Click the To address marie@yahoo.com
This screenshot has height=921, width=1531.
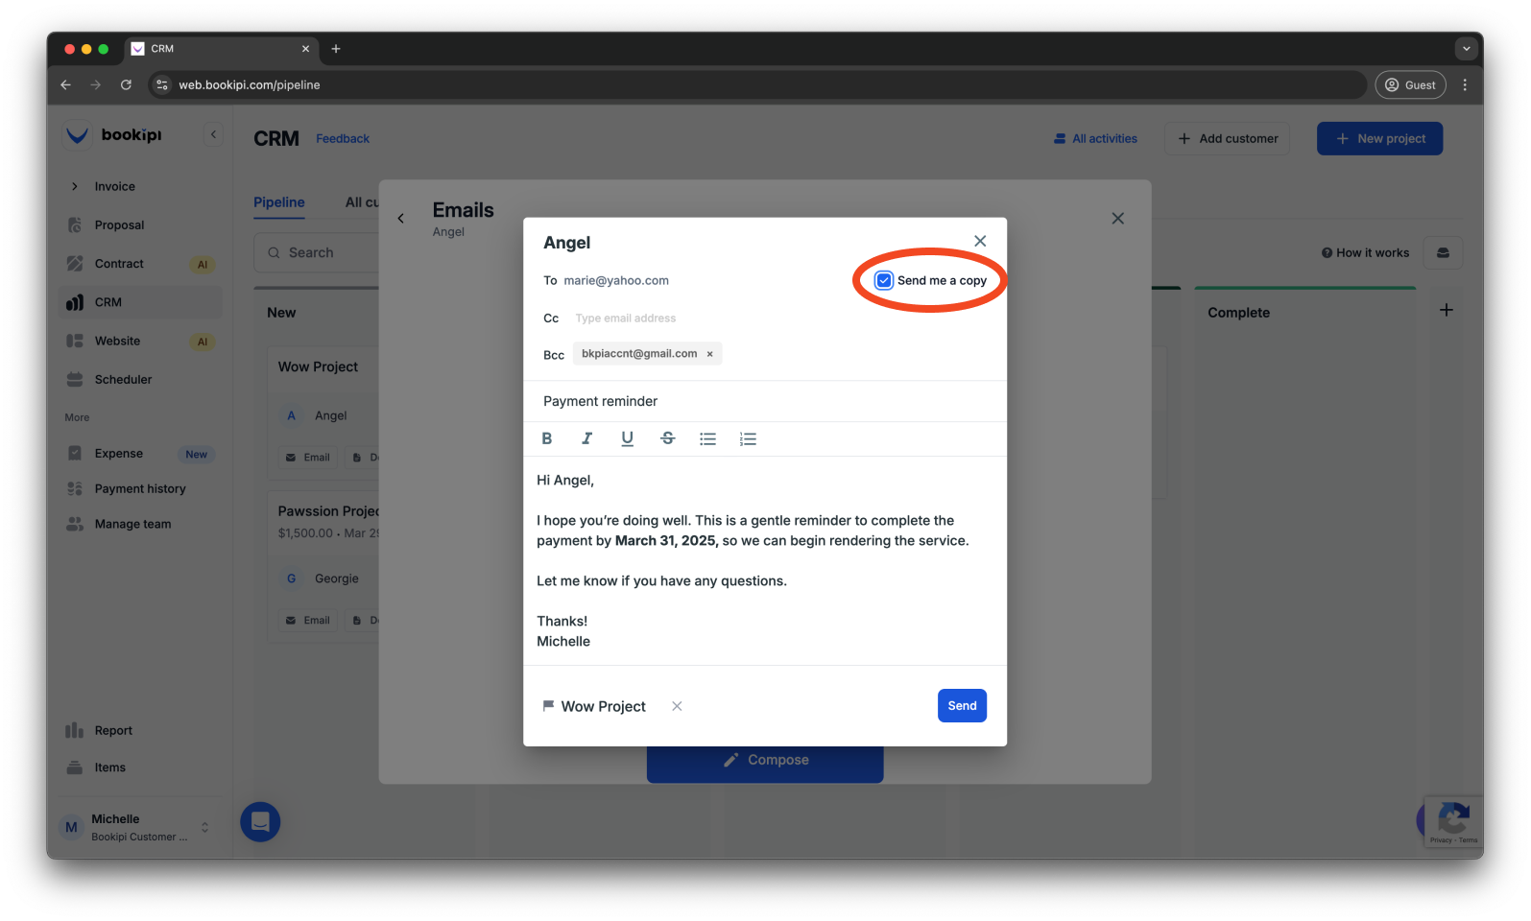click(616, 280)
